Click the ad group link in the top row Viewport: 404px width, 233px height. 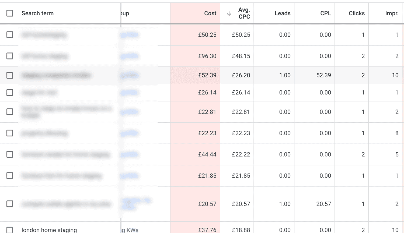(x=129, y=35)
